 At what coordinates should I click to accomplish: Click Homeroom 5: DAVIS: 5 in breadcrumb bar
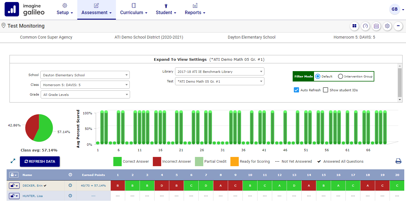click(354, 37)
